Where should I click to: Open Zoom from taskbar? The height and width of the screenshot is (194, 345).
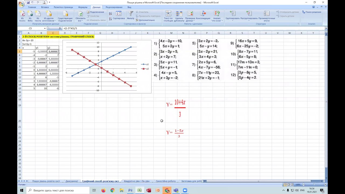pyautogui.click(x=185, y=190)
